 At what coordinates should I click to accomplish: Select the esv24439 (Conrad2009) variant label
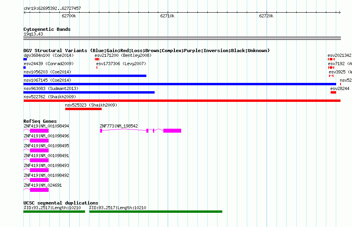pos(49,64)
